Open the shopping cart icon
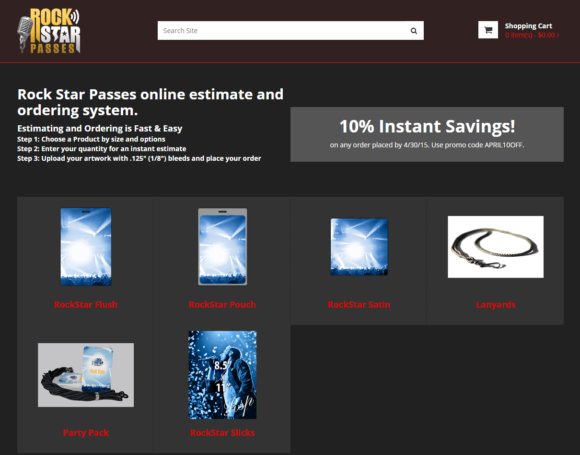Image resolution: width=580 pixels, height=455 pixels. (x=488, y=30)
